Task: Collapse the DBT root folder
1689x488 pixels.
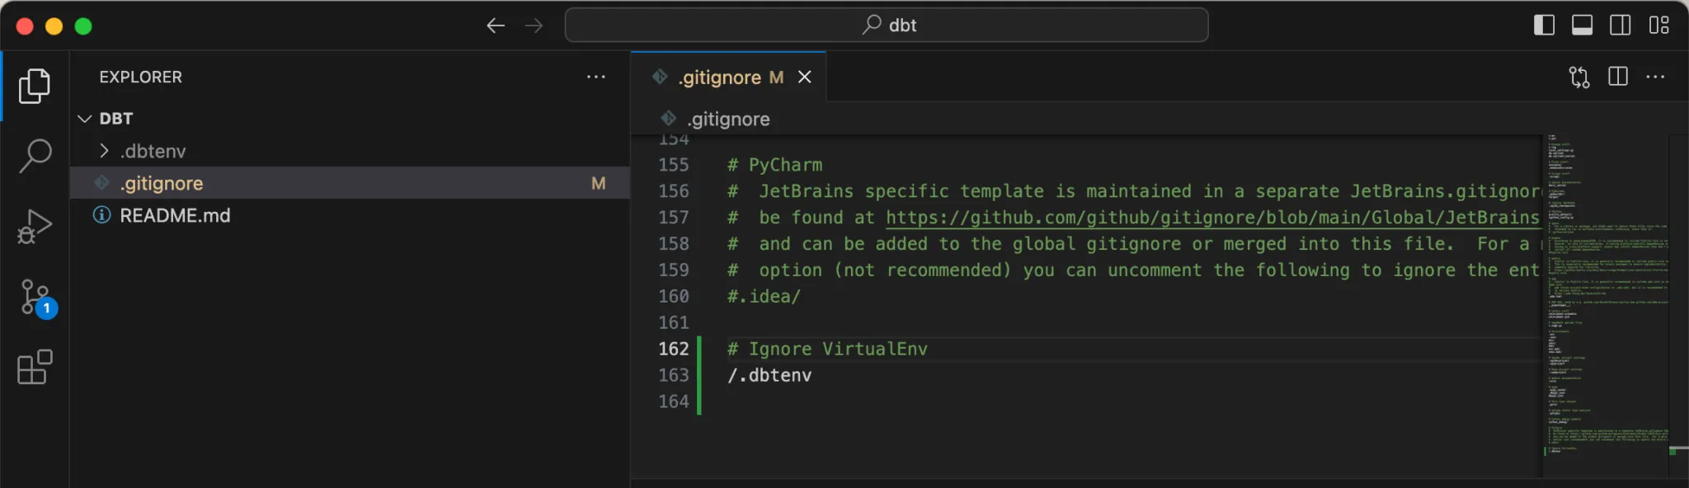Action: (x=85, y=119)
